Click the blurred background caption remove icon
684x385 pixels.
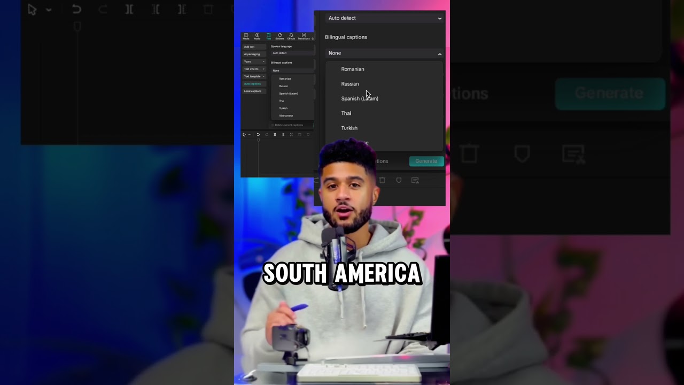tap(574, 155)
